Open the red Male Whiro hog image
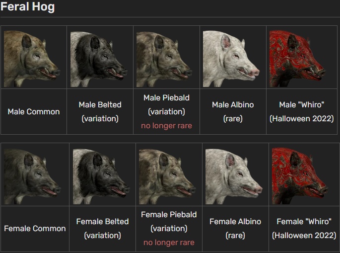The width and height of the screenshot is (340, 253). point(302,57)
